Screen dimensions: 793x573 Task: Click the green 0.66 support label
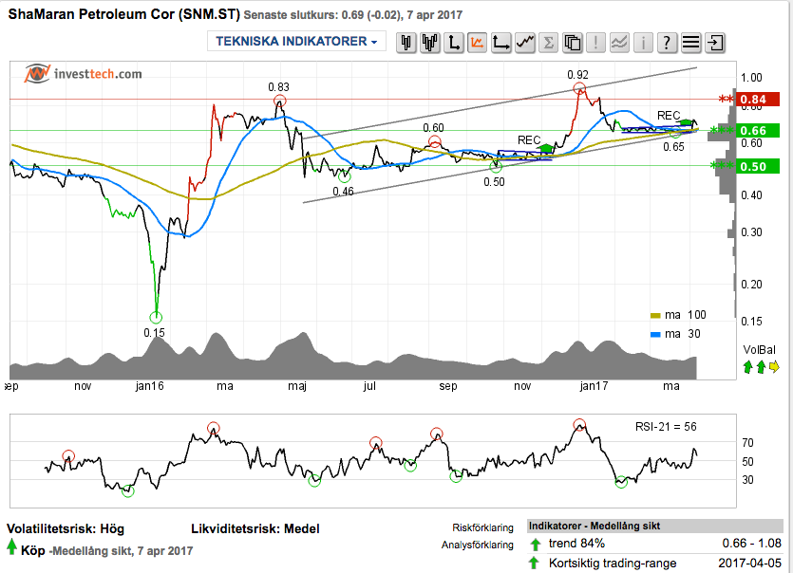[758, 131]
